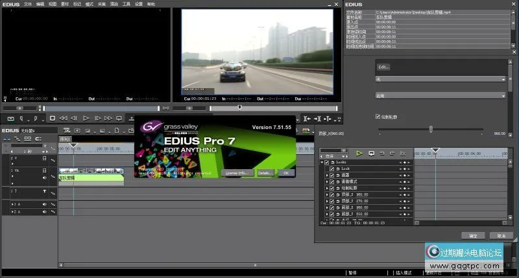Click the T icon on the 1 T title track

[x=44, y=192]
